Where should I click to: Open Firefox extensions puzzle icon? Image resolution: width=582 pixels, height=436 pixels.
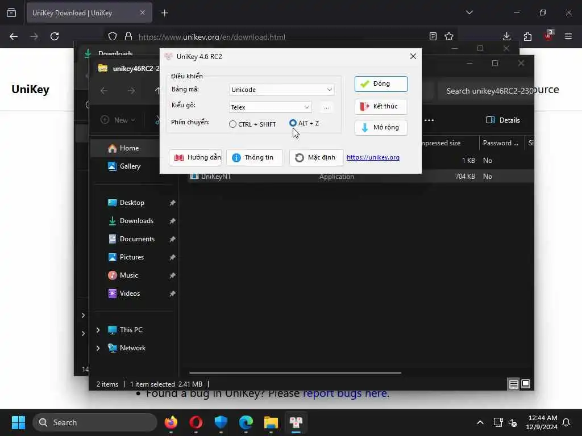tap(527, 36)
